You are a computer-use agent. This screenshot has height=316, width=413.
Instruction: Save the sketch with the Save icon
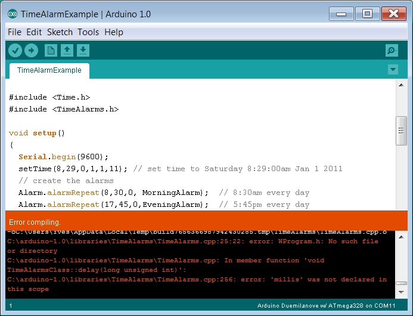(x=83, y=50)
